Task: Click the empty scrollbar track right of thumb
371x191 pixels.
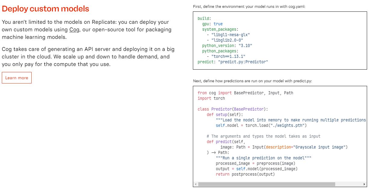Action: click(348, 184)
